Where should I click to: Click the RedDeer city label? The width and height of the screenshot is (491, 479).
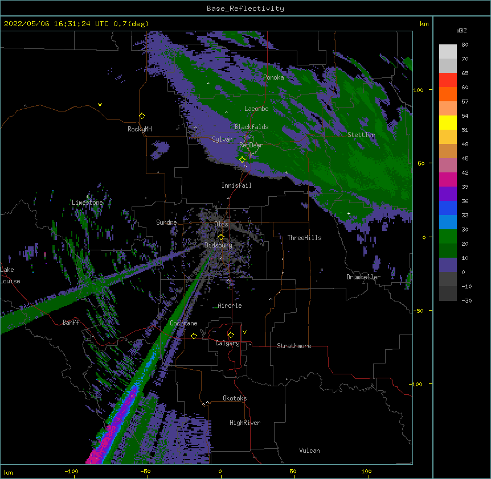tap(251, 145)
